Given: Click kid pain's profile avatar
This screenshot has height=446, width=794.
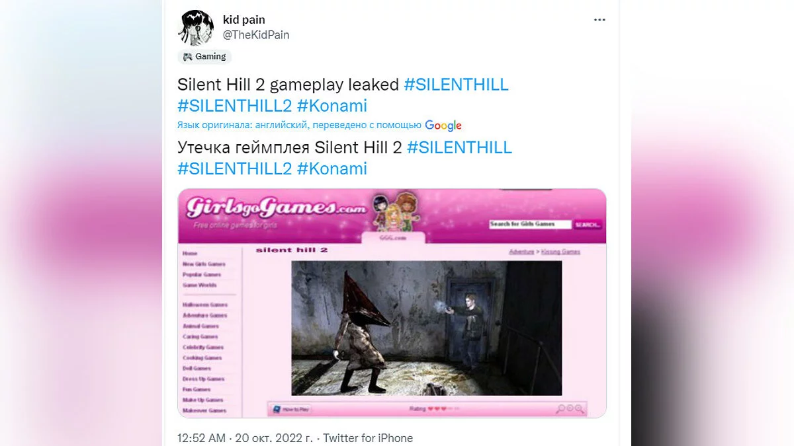Looking at the screenshot, I should [x=196, y=27].
